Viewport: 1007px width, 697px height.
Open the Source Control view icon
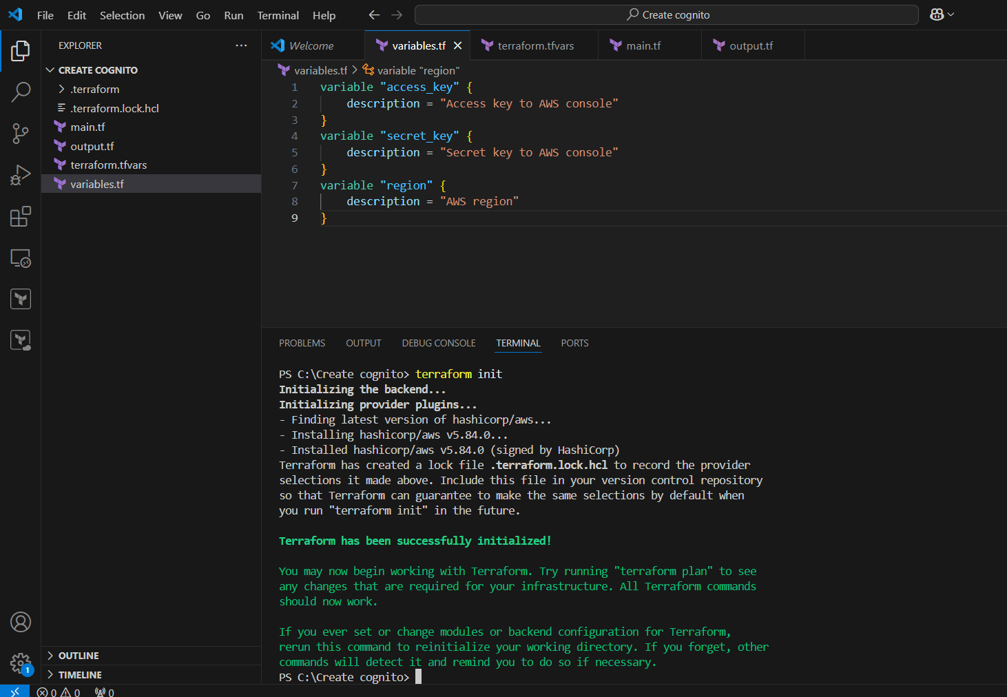(x=21, y=134)
